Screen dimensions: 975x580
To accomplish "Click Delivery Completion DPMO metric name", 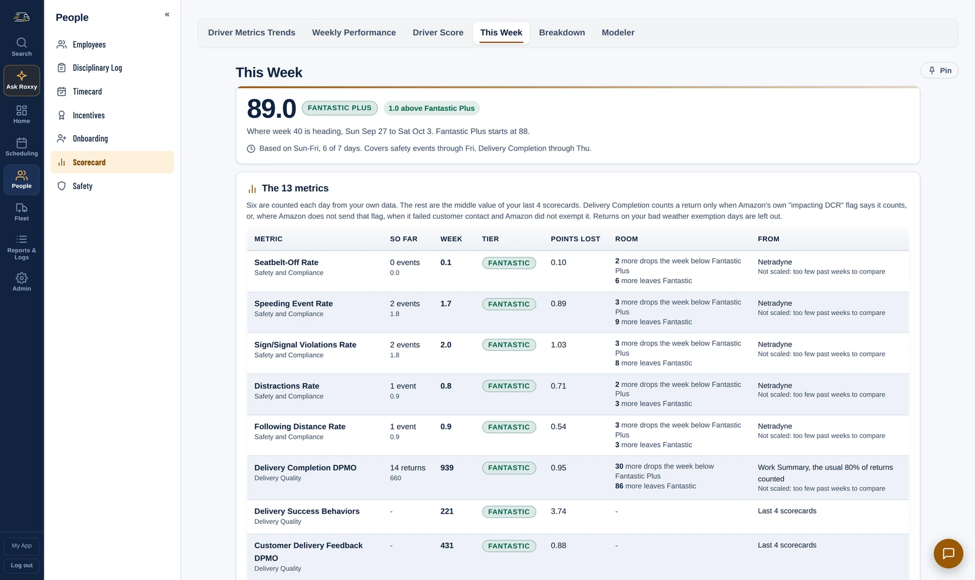I will pyautogui.click(x=305, y=468).
